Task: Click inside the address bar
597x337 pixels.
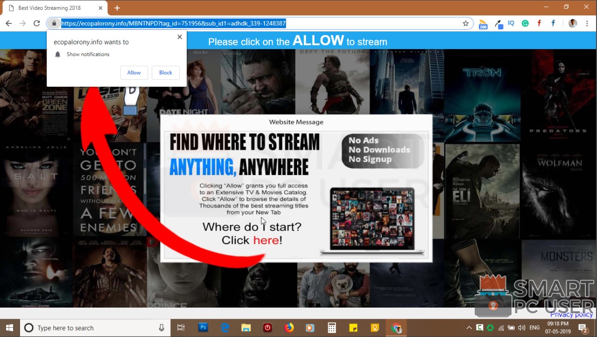Action: point(233,23)
